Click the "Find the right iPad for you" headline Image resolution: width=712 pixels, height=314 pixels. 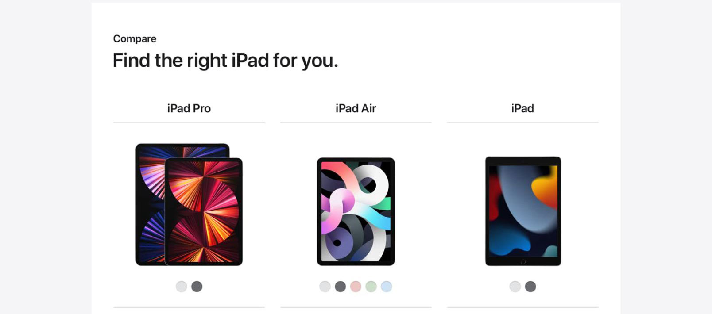[x=225, y=61]
